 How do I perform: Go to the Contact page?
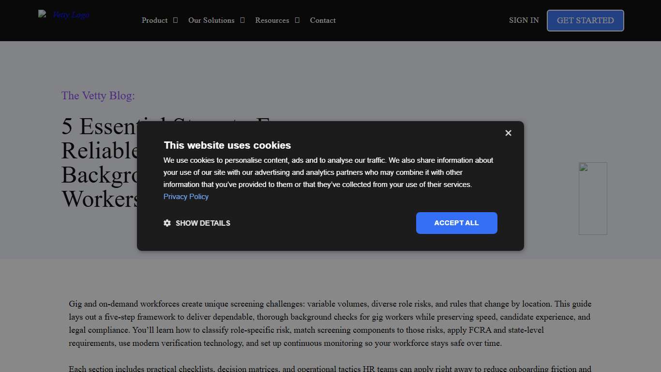click(x=323, y=20)
